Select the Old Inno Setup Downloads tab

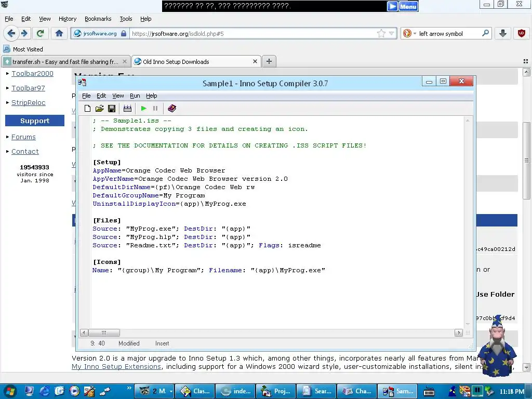tap(195, 62)
